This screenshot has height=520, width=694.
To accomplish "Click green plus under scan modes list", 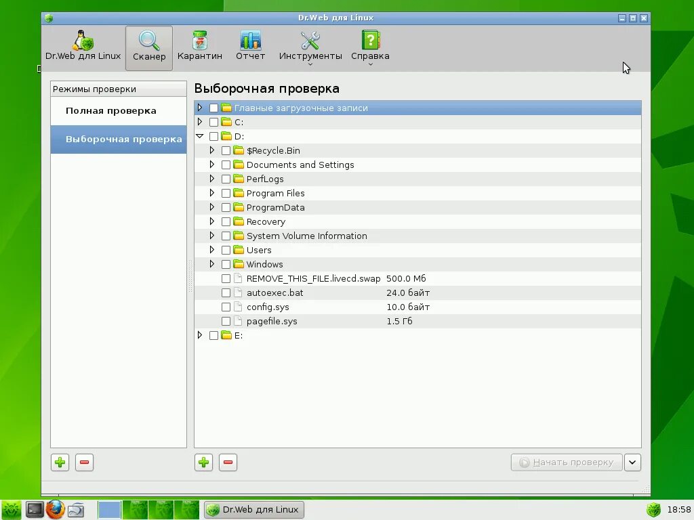I will (x=60, y=462).
